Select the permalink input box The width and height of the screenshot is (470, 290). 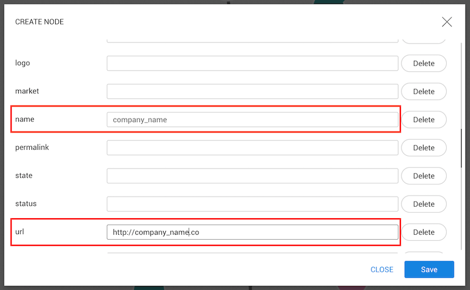click(252, 148)
